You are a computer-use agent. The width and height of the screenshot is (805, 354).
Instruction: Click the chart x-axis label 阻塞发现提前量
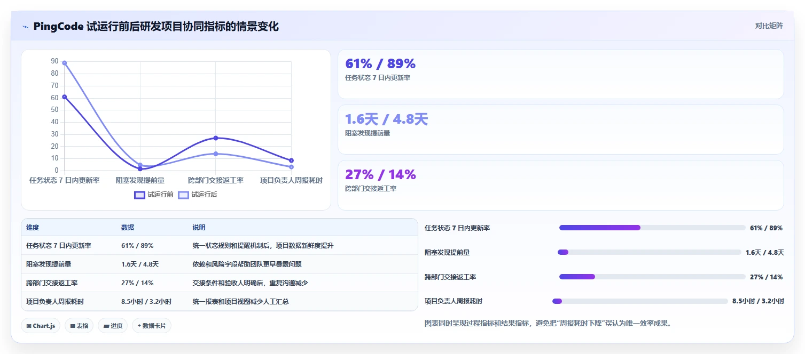pos(140,181)
